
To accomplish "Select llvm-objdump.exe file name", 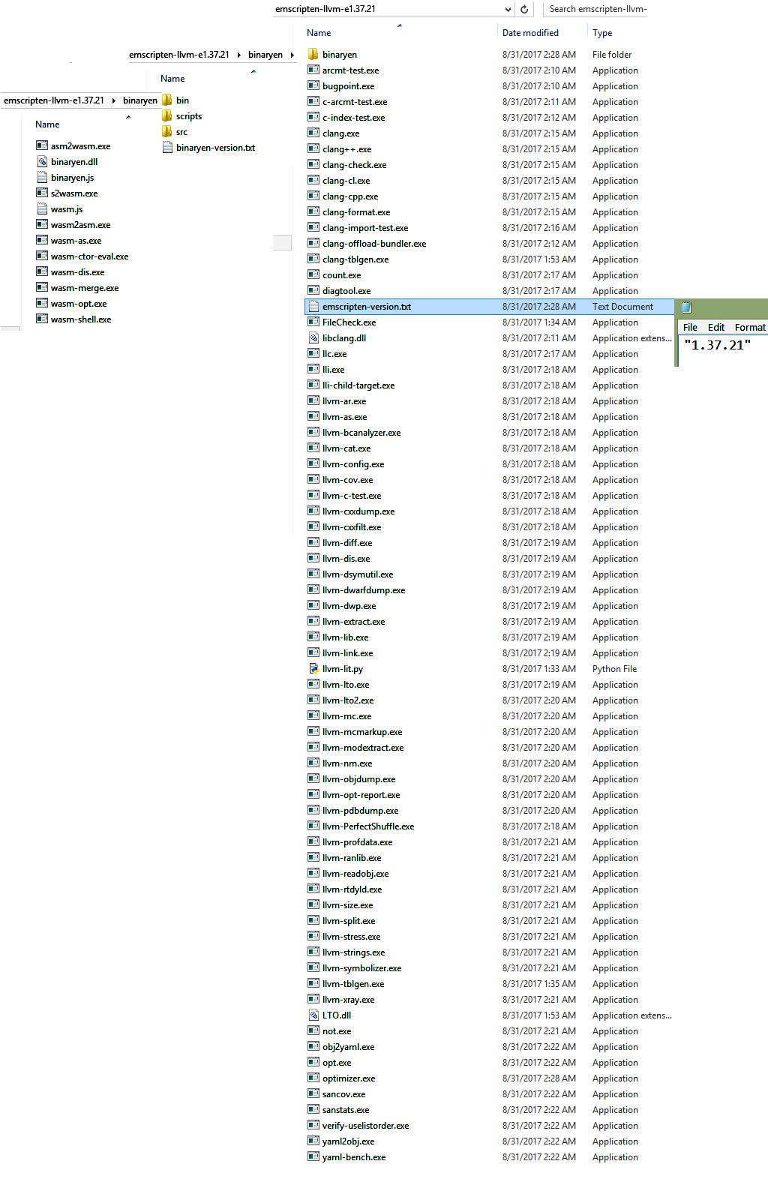I will [x=358, y=779].
